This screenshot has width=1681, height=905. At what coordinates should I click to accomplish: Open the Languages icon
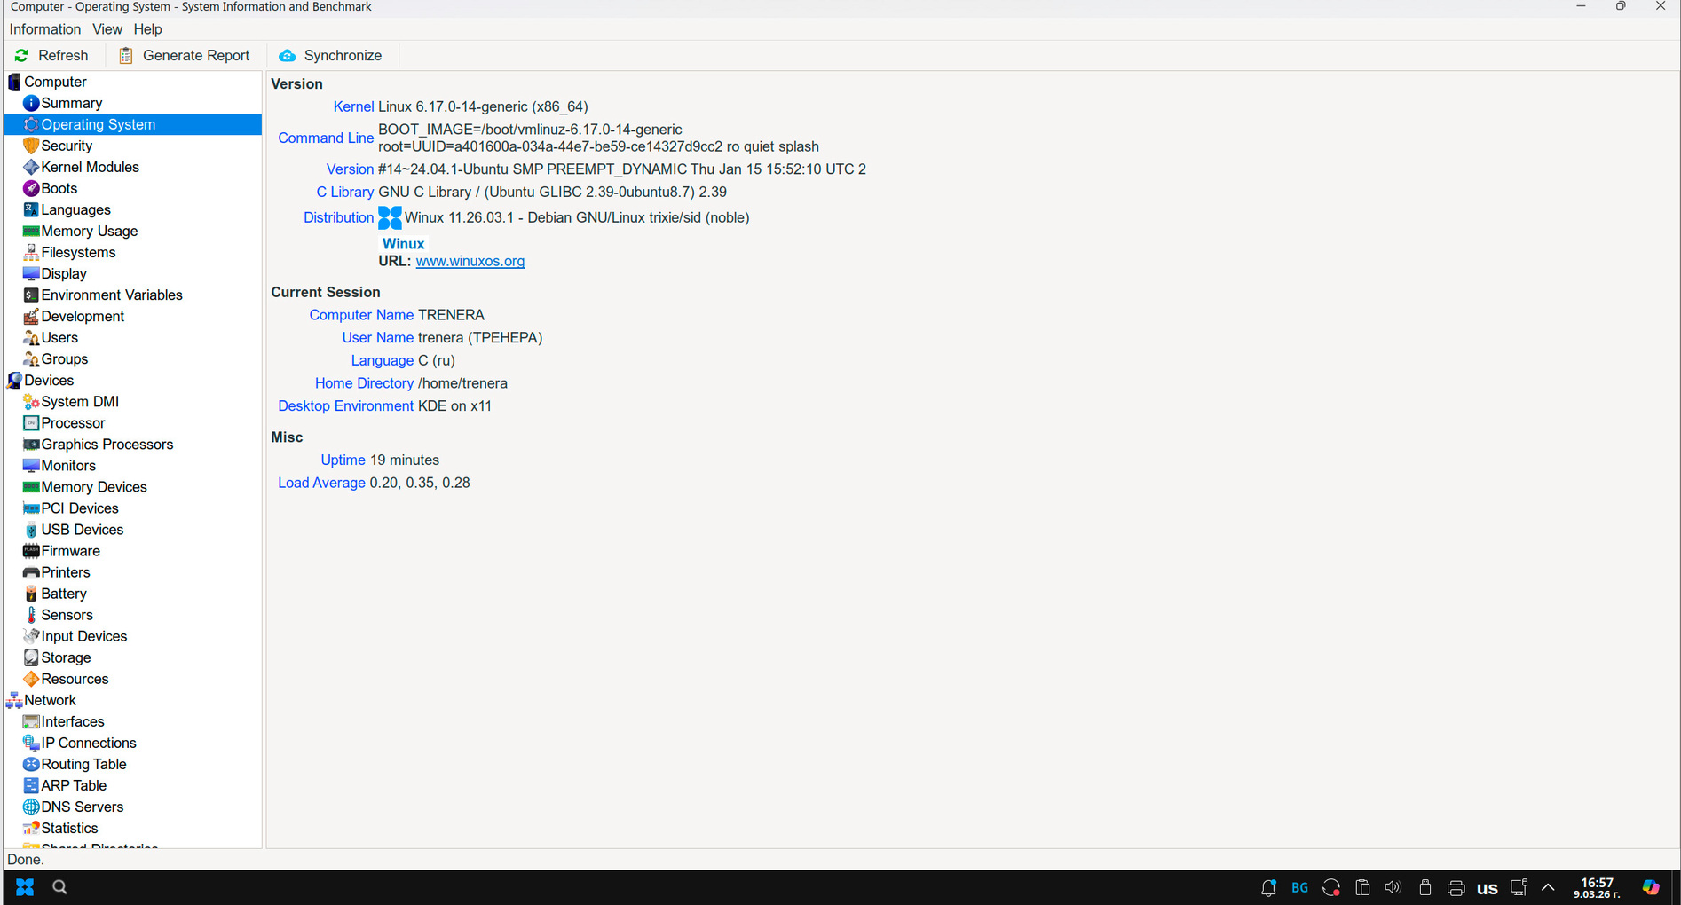(x=31, y=209)
